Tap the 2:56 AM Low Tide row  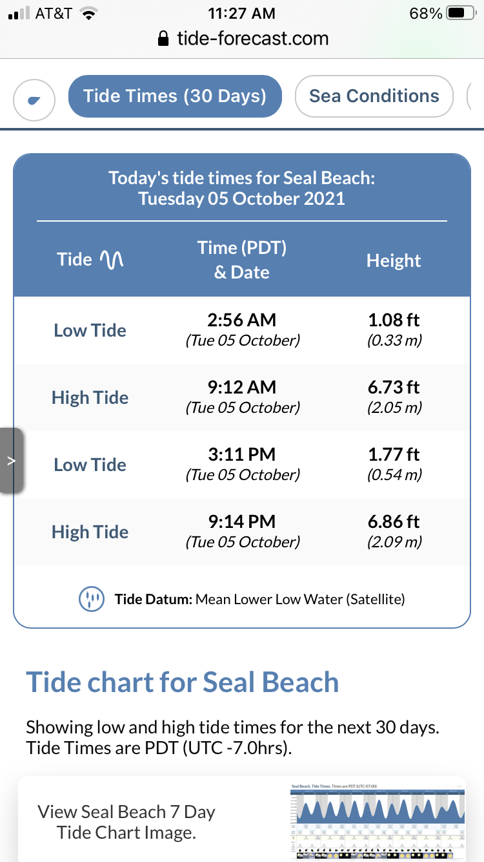pyautogui.click(x=242, y=330)
